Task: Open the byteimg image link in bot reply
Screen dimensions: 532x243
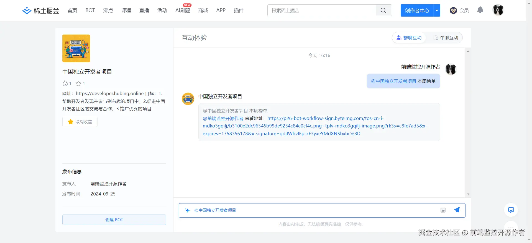Action: point(314,126)
